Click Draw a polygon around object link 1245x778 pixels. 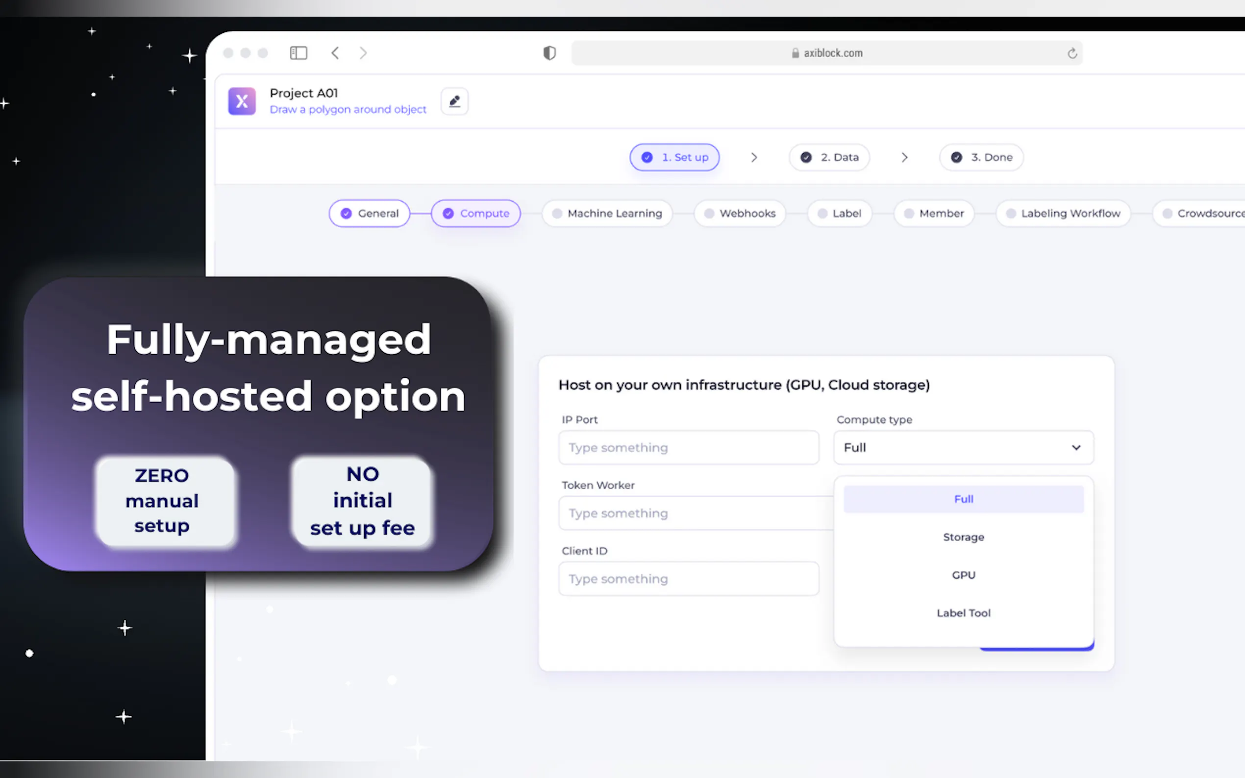tap(348, 110)
